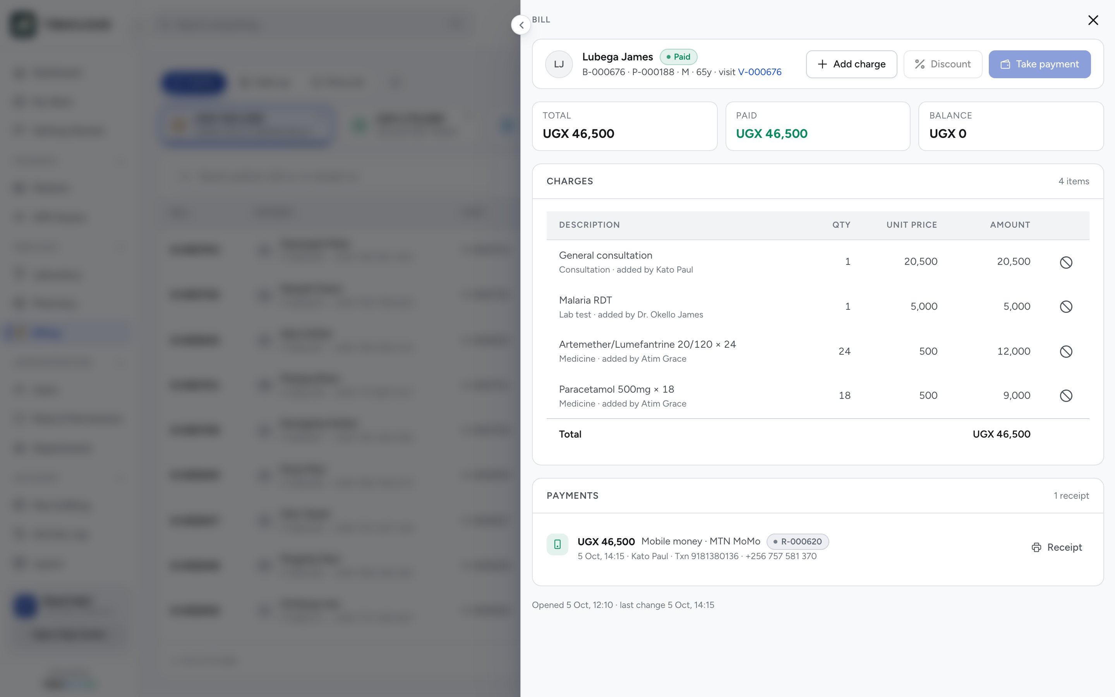Void the Artemether/Lumefantrine charge
The width and height of the screenshot is (1115, 697).
[x=1066, y=351]
